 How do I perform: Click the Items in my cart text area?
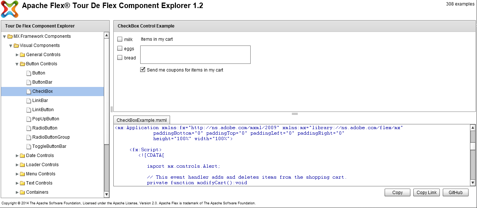pos(195,55)
